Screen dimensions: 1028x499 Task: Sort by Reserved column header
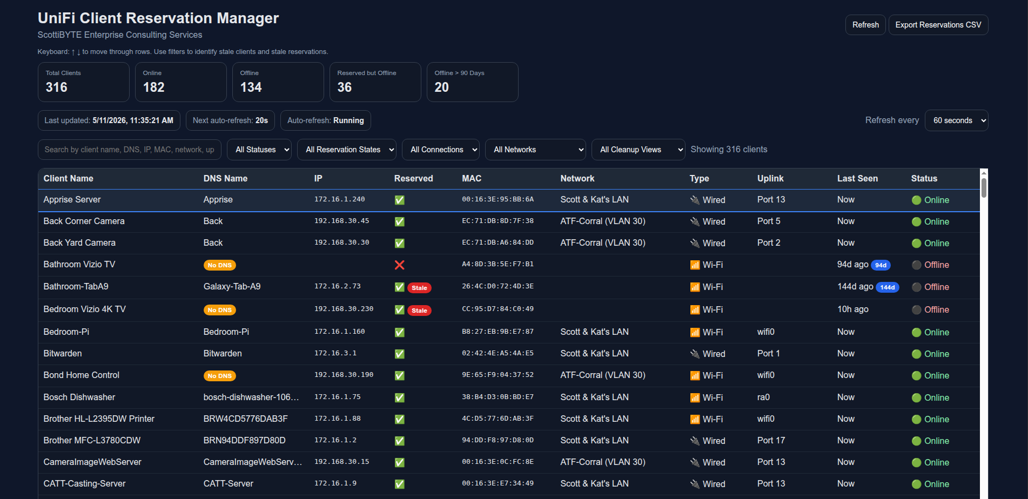pos(413,178)
